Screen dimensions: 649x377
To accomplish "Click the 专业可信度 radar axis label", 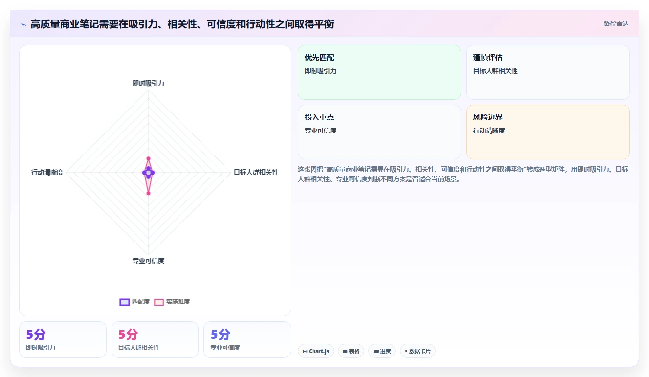I will coord(148,261).
